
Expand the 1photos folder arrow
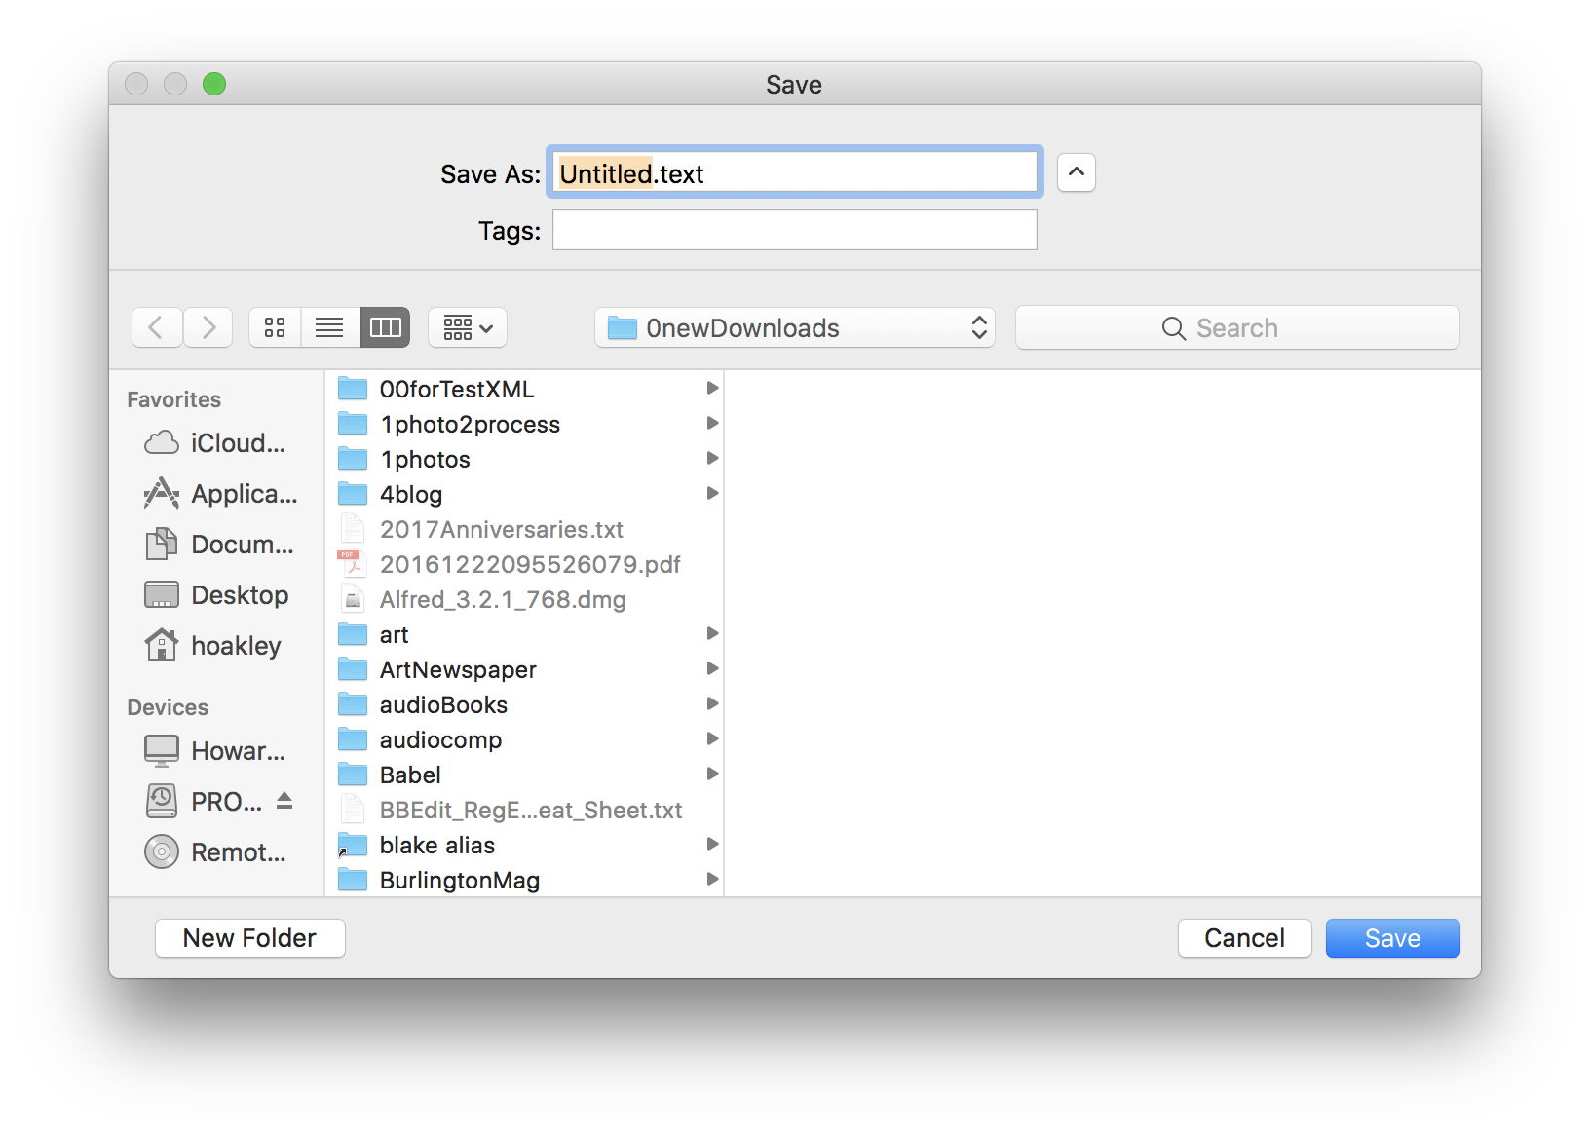[712, 459]
